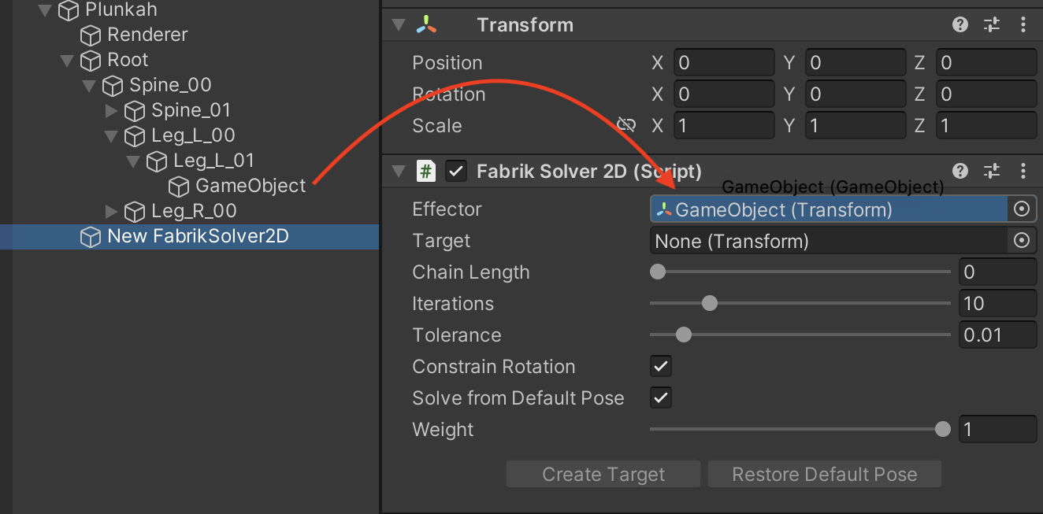Uncheck Constrain Rotation checkbox
This screenshot has height=514, width=1043.
tap(661, 367)
